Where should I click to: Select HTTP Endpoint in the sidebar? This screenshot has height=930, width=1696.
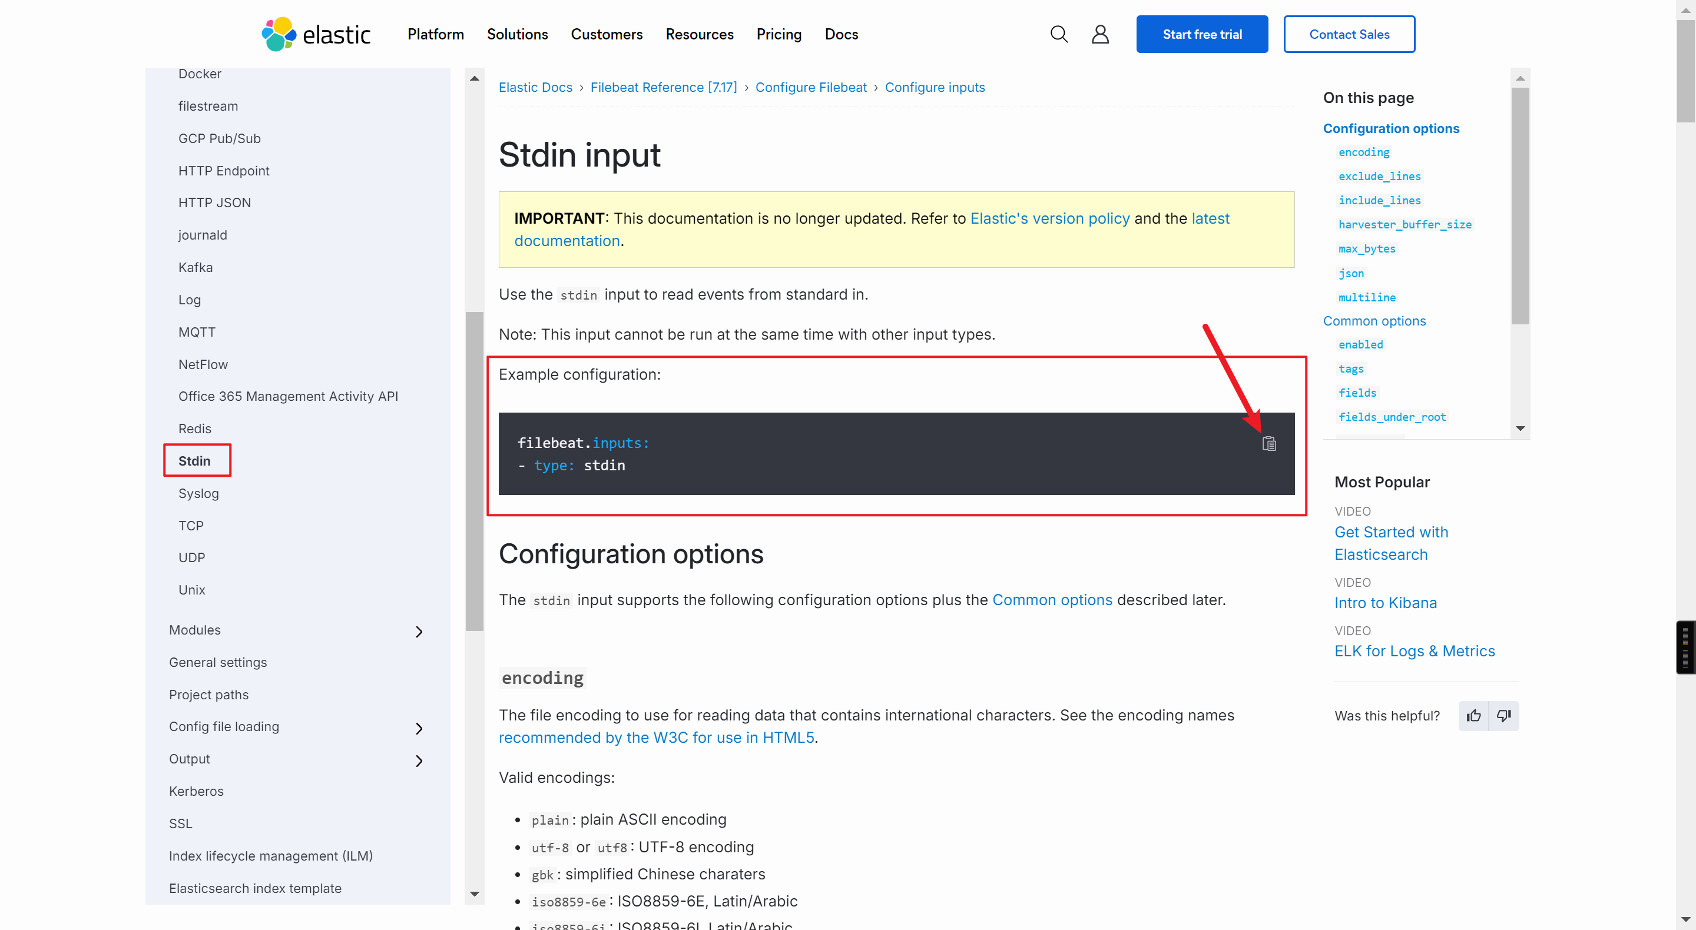224,171
